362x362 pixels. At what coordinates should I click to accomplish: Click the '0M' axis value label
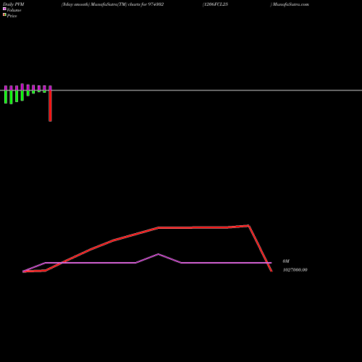point(286,261)
